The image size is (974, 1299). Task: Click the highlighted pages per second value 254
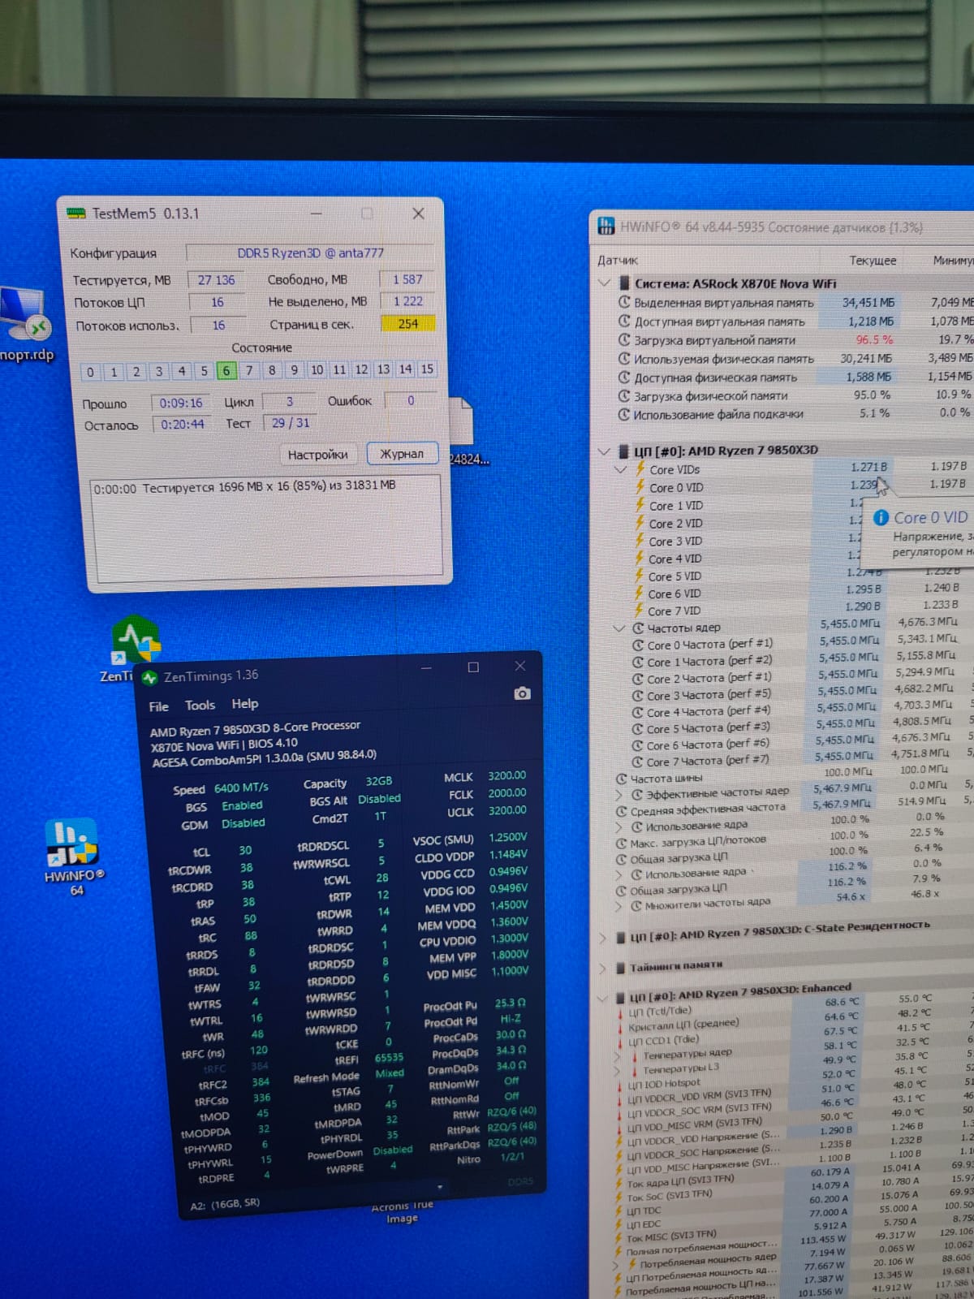coord(407,323)
